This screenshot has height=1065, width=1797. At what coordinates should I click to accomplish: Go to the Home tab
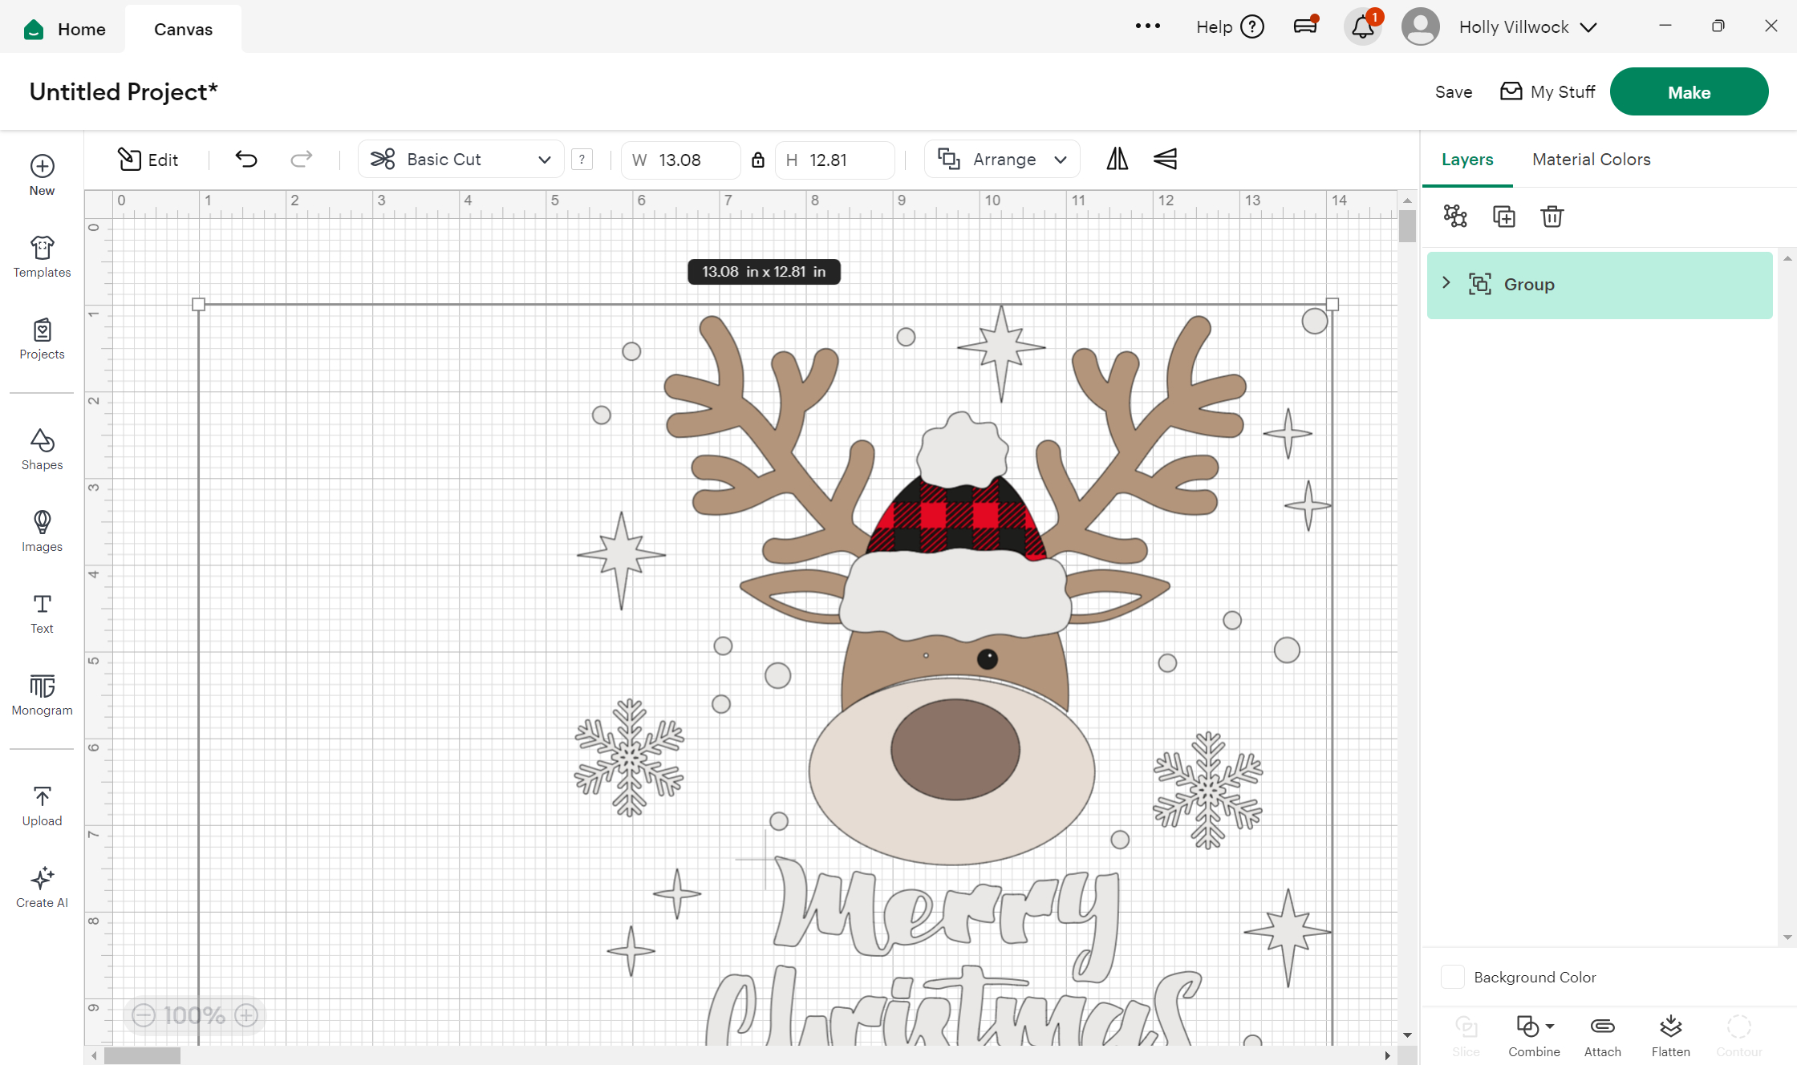click(x=66, y=29)
